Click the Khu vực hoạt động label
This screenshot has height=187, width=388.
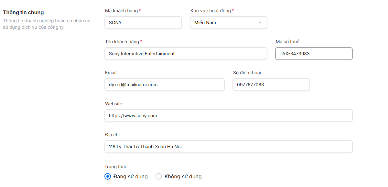click(x=210, y=11)
